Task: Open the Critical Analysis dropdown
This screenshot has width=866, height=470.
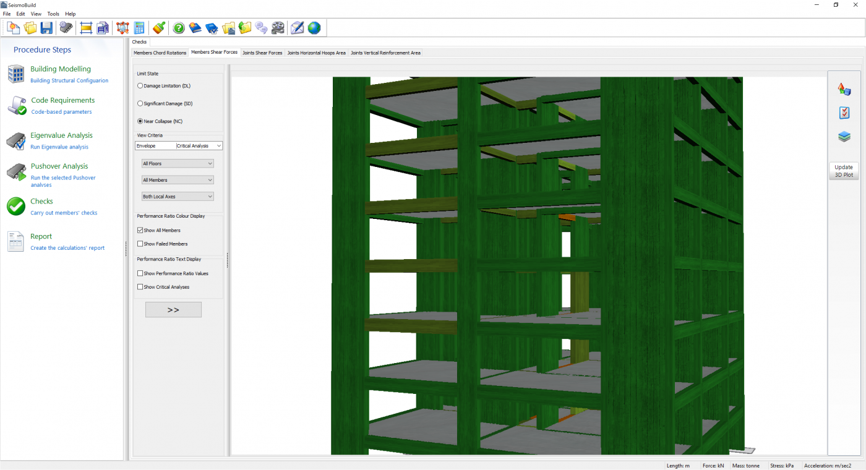Action: 199,146
